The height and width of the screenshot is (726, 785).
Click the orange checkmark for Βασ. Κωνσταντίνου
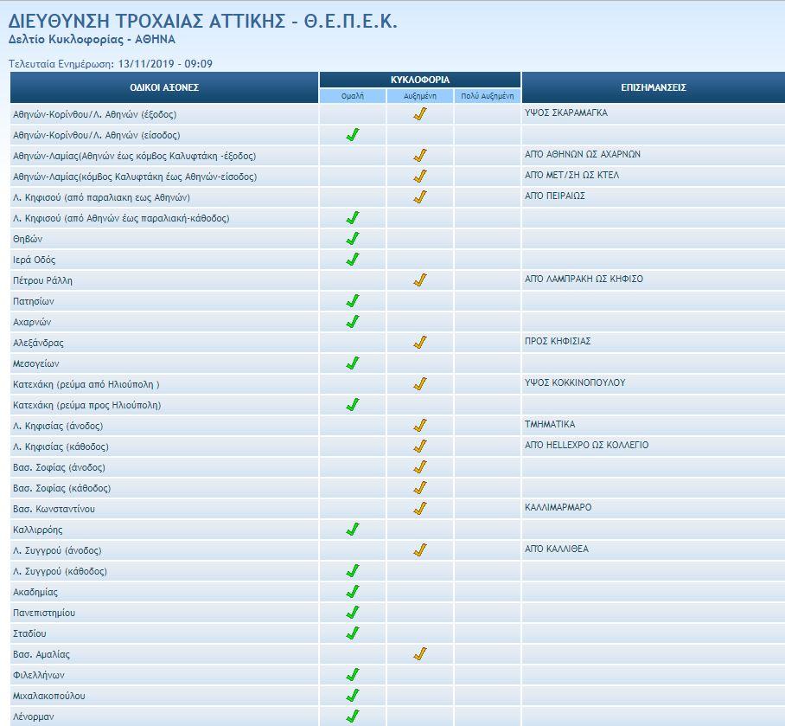(x=419, y=509)
